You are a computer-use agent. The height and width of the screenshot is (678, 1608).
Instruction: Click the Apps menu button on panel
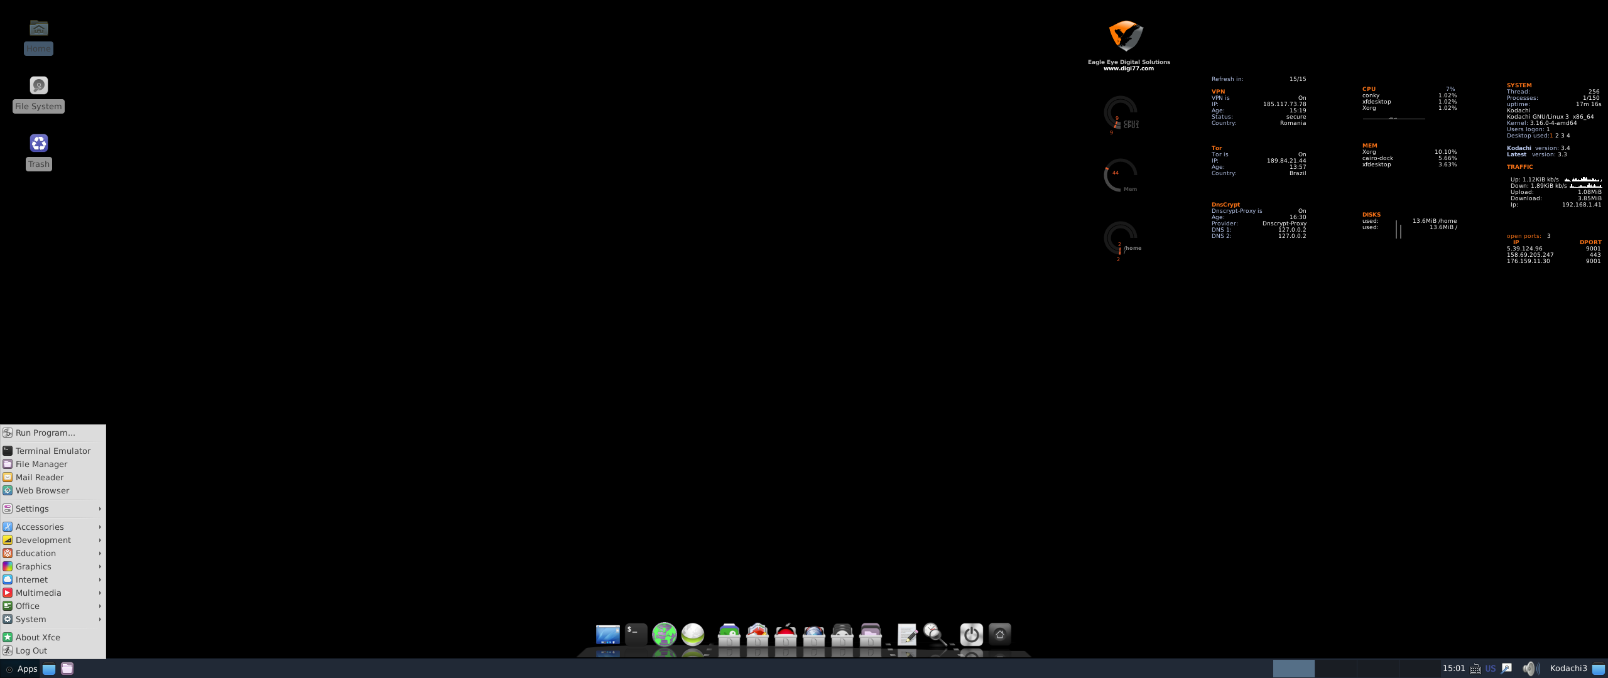pyautogui.click(x=22, y=669)
